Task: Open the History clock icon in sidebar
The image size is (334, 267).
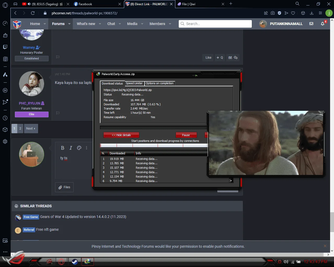Action: [x=5, y=118]
